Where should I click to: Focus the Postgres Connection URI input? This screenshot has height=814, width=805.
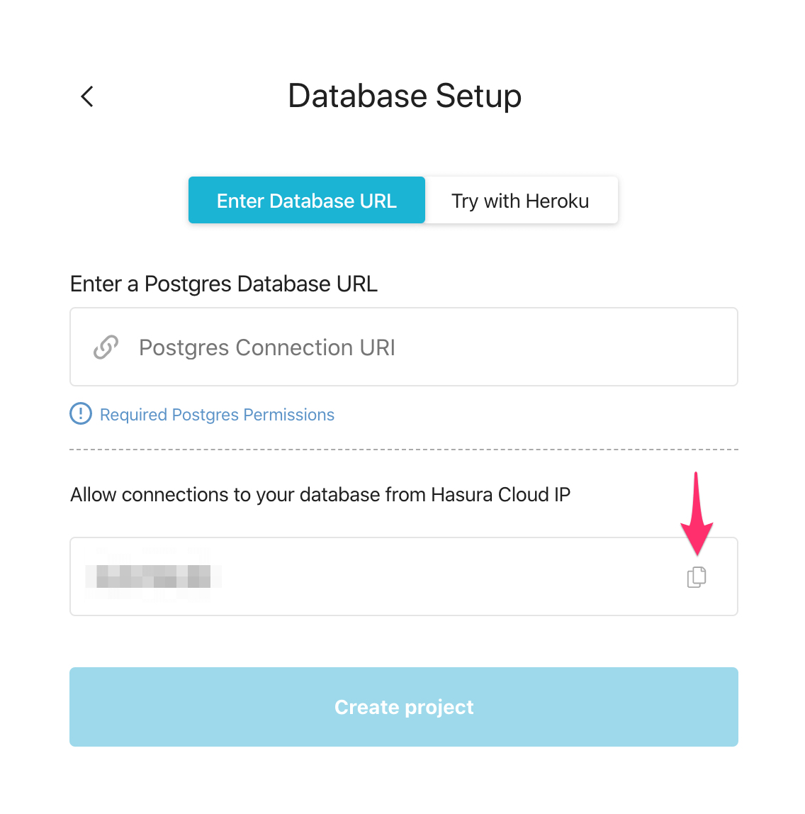[404, 347]
